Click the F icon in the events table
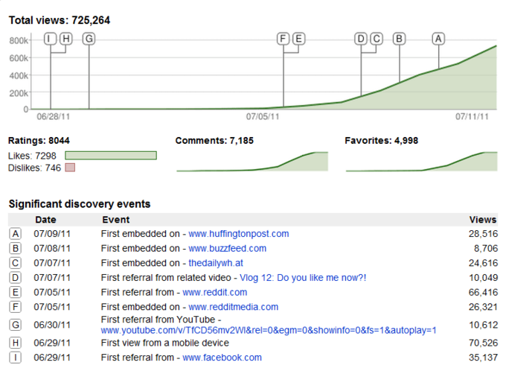Screen dimensions: 506x374 pyautogui.click(x=15, y=307)
